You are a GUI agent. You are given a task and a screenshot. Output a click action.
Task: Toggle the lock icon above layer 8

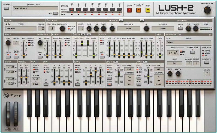tap(119, 4)
